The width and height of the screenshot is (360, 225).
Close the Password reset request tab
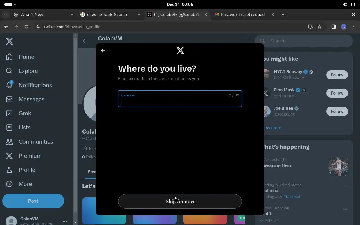[x=273, y=15]
